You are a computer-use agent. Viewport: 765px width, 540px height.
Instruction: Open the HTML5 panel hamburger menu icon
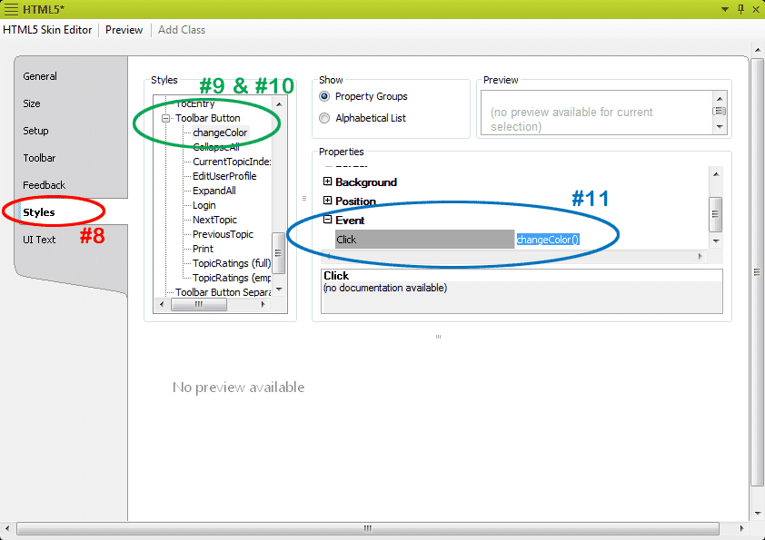(x=11, y=9)
